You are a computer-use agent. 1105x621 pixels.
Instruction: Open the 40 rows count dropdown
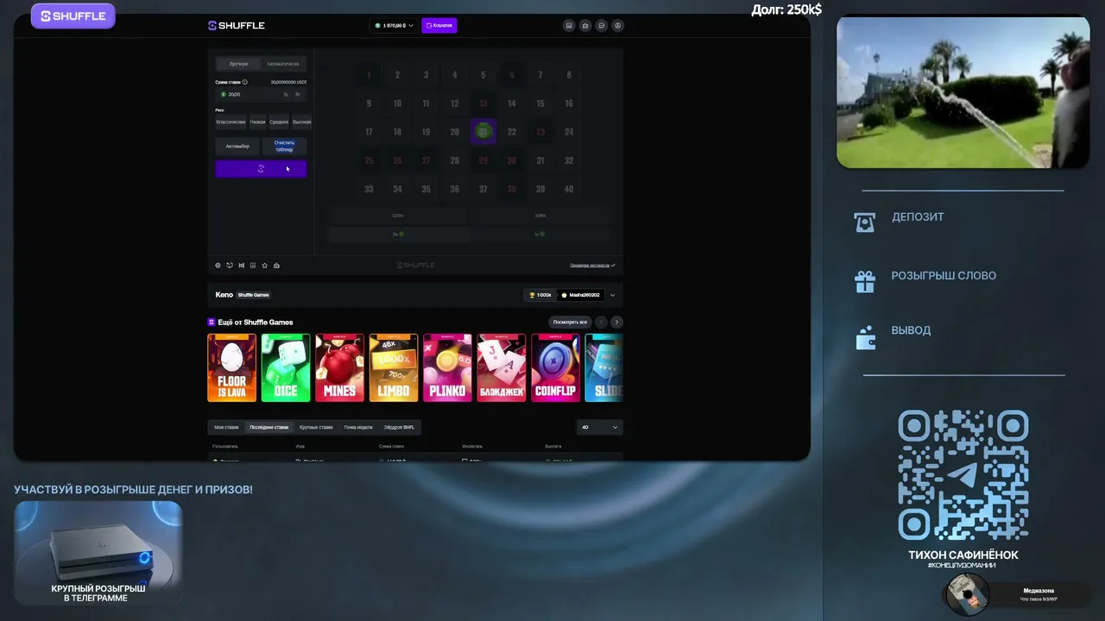[x=599, y=427]
